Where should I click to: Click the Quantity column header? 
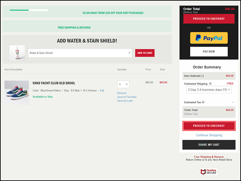click(122, 69)
